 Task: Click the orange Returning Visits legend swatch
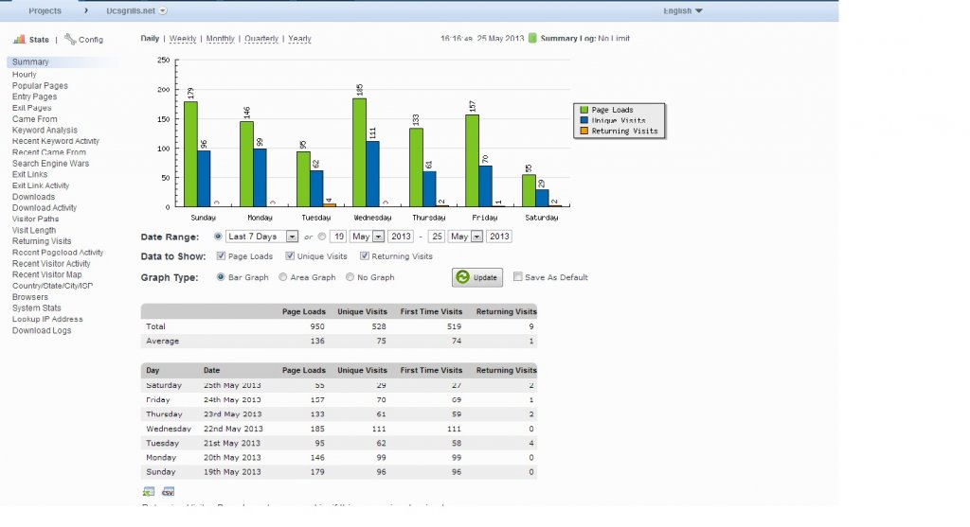[583, 131]
